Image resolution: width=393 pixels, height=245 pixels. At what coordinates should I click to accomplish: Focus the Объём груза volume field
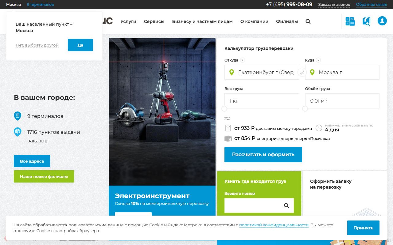click(342, 101)
